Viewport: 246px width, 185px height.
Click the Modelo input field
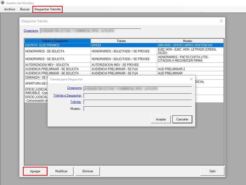click(x=137, y=109)
